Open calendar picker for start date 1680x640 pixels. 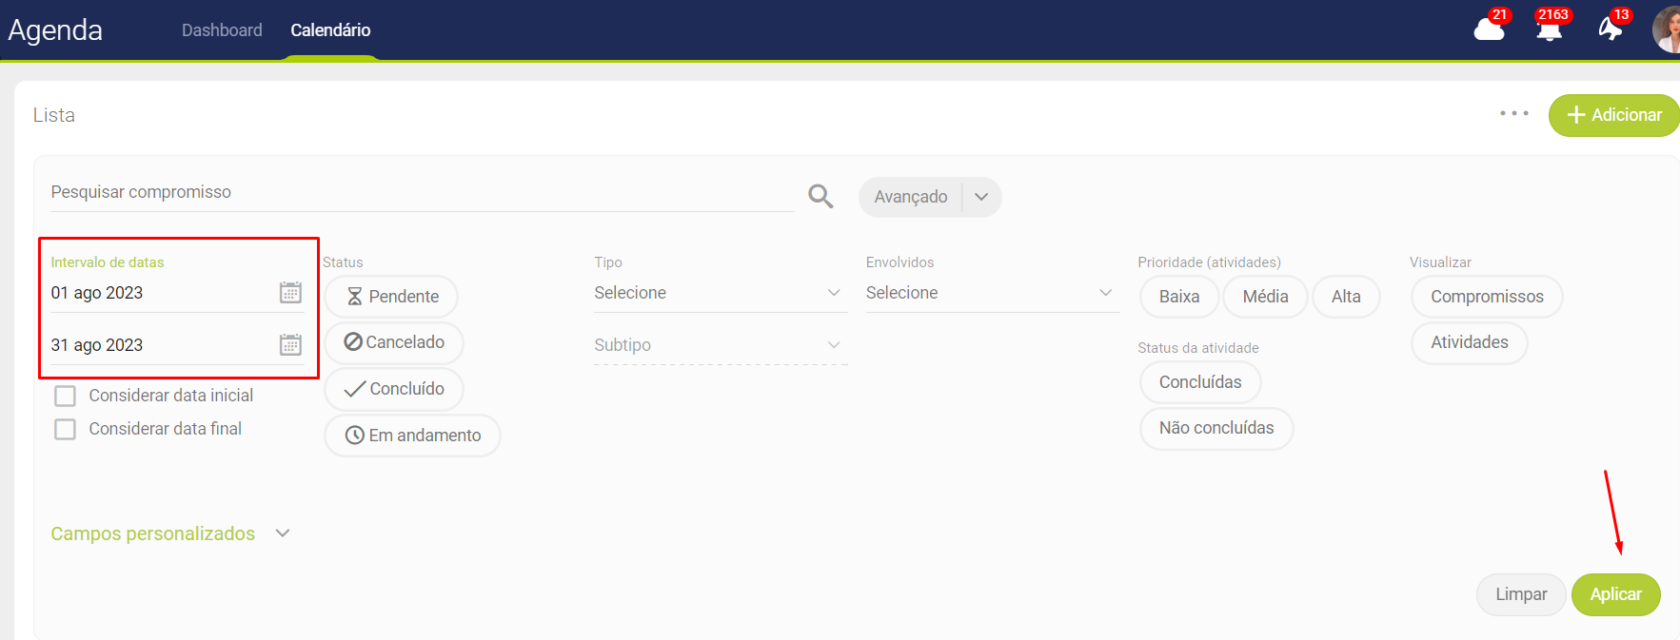point(290,293)
